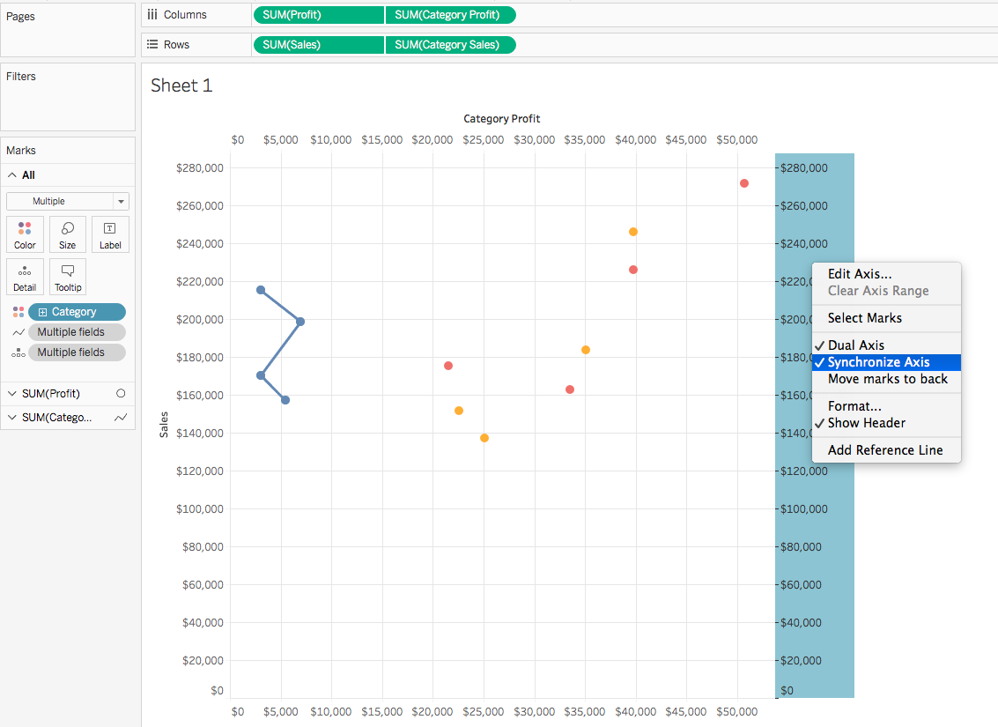
Task: Click the Sheet 1 title text
Action: click(x=181, y=85)
